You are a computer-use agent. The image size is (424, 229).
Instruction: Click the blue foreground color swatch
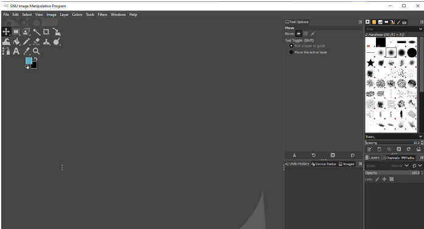(x=29, y=61)
